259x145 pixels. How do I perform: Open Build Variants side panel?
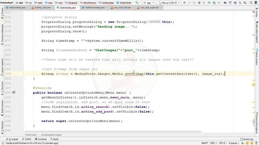point(2,108)
